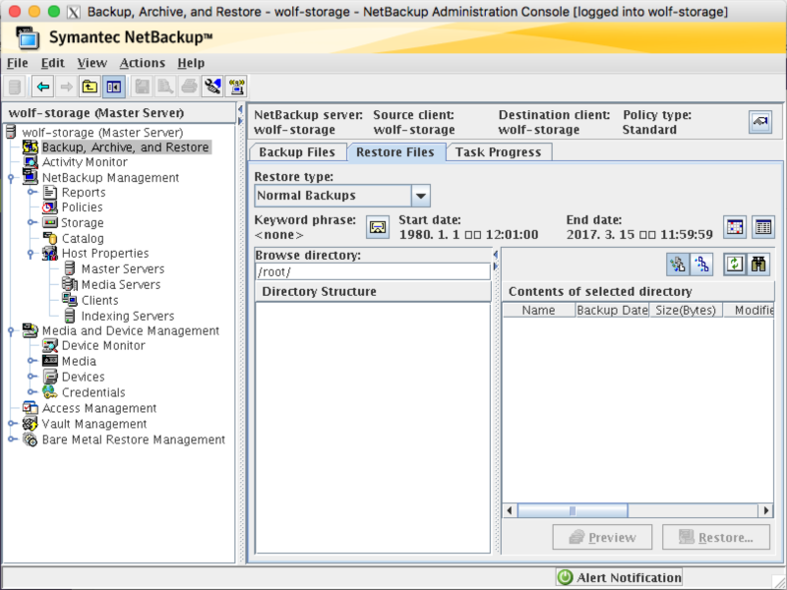This screenshot has height=590, width=787.
Task: Click the change server plug toolbar icon
Action: [x=212, y=87]
